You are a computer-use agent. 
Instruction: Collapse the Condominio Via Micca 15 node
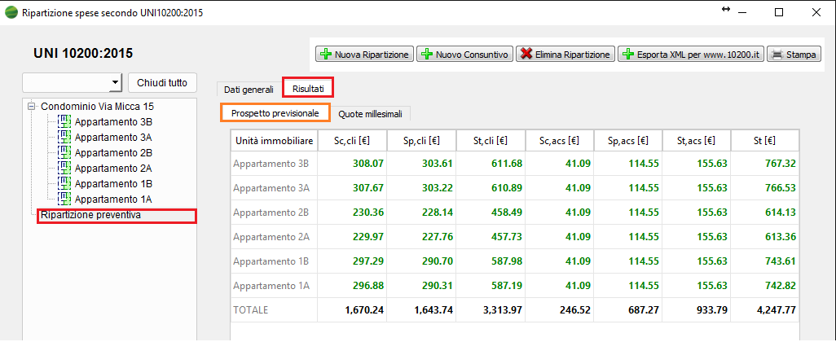32,107
